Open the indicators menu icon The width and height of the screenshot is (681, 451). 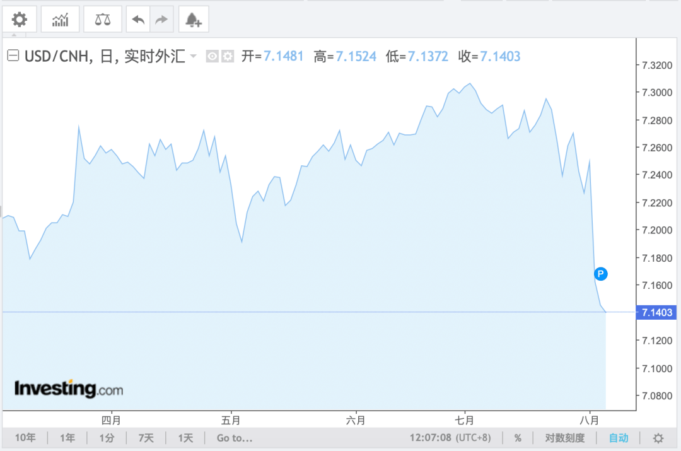61,20
